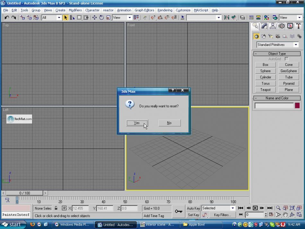
Task: Click the Arc Rotate viewport control
Action: coord(292,215)
